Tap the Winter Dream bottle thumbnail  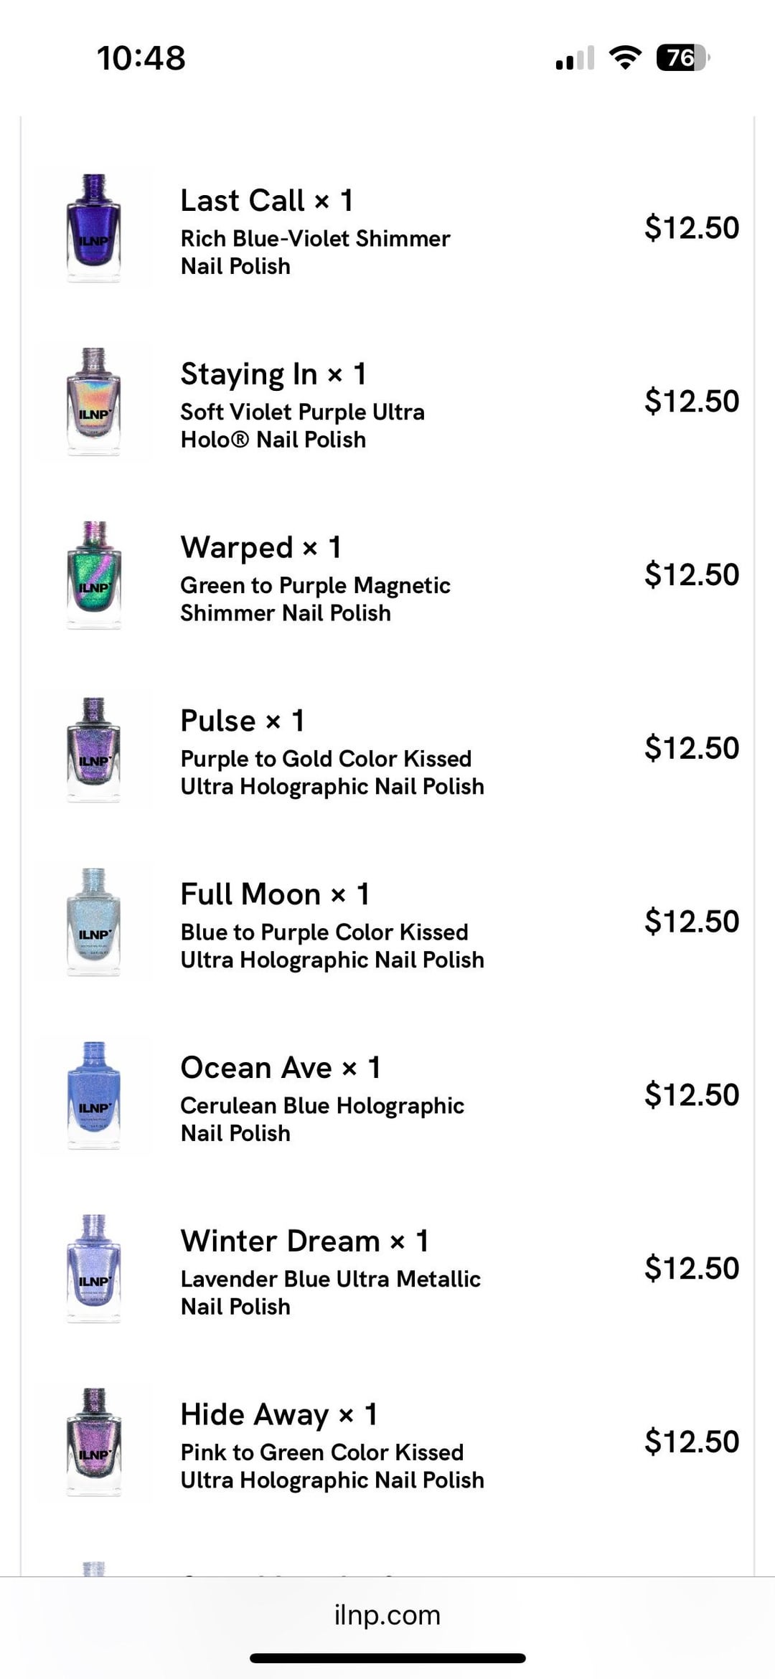[x=94, y=1269]
